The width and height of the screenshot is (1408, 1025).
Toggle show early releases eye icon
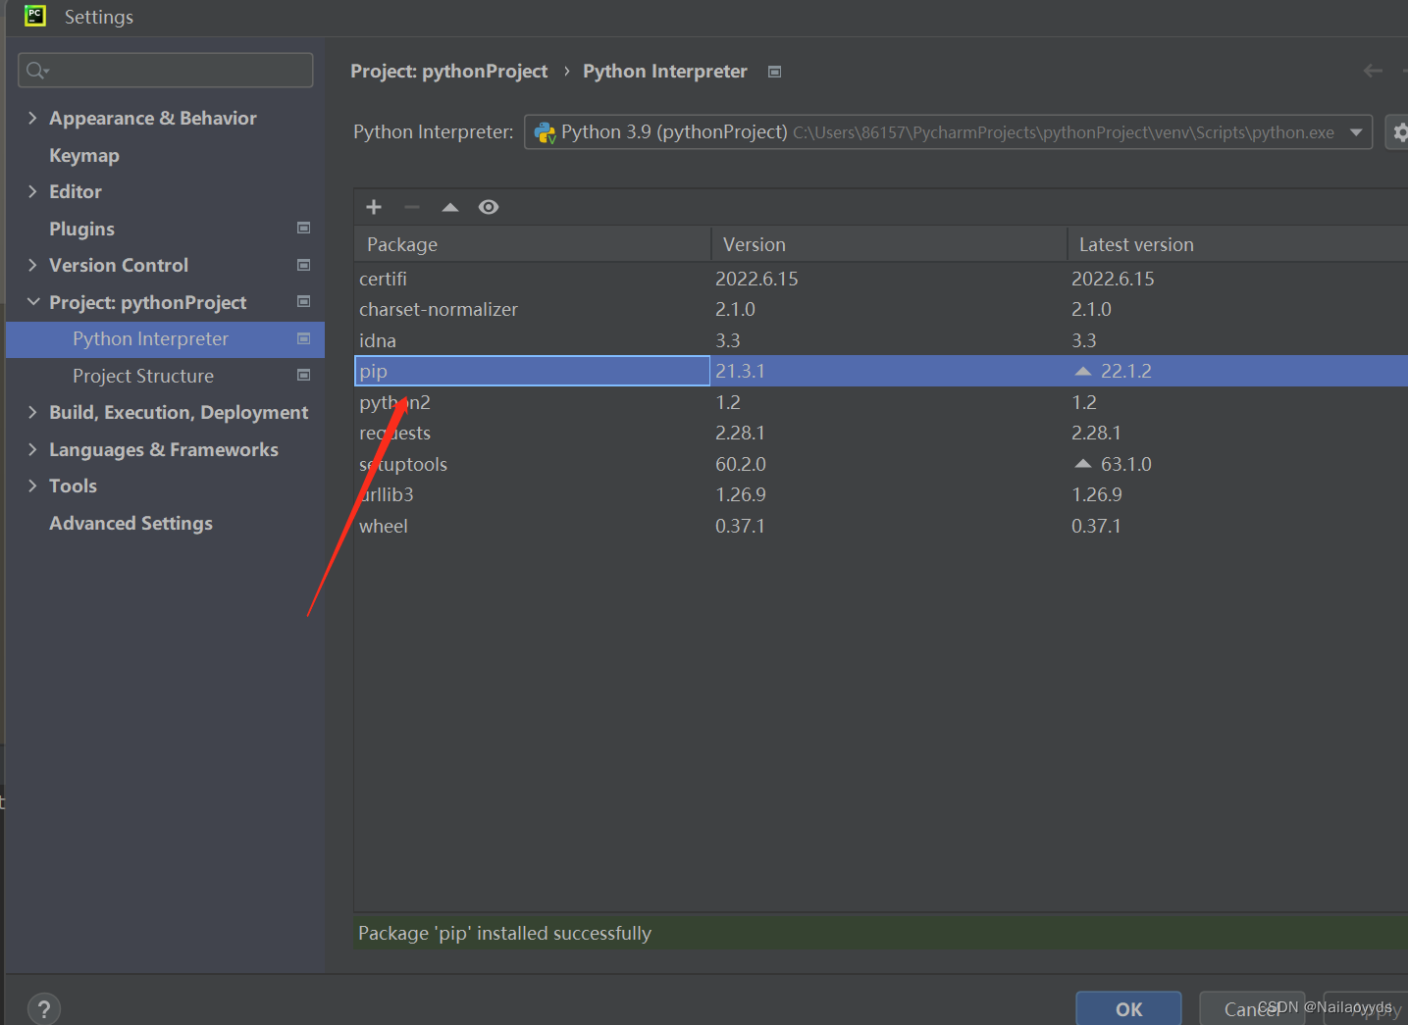tap(489, 207)
